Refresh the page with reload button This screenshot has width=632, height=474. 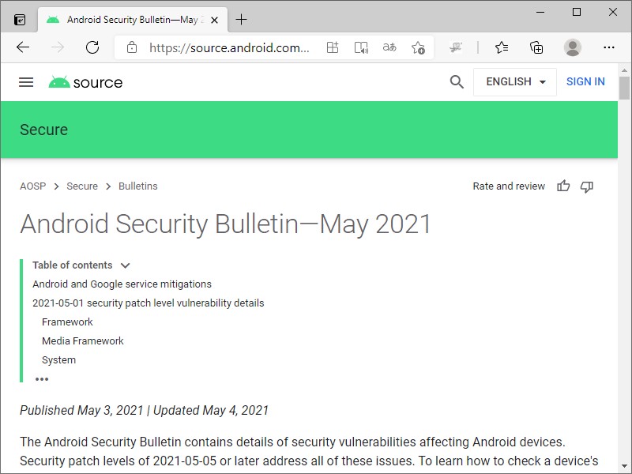click(92, 47)
